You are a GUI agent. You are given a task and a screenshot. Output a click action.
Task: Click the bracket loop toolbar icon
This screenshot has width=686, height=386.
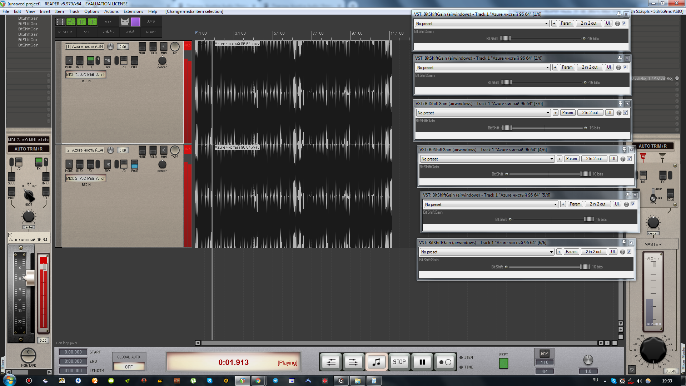pos(60,22)
